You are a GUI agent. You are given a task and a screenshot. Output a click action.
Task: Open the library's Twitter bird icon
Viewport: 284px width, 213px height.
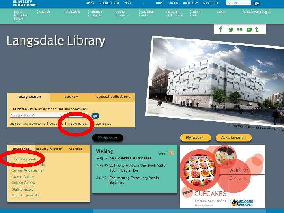click(231, 29)
